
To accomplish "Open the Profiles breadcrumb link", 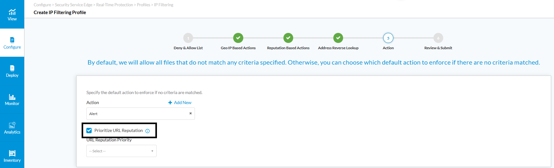I will pos(143,5).
